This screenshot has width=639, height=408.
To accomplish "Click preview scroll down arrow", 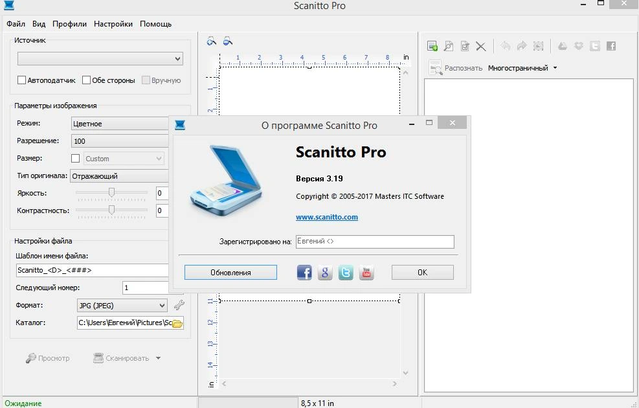I will (405, 372).
